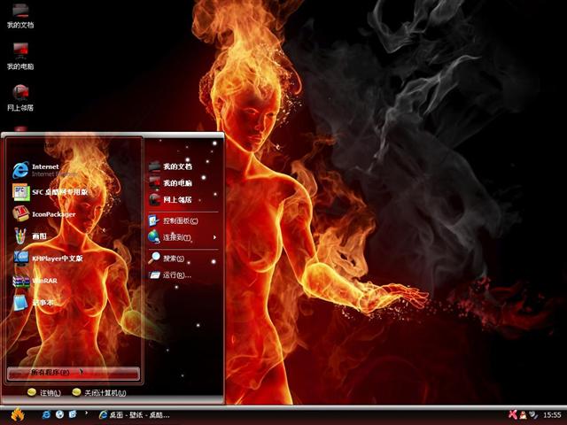Open 记事本 notepad from Start menu
This screenshot has height=425, width=567.
[x=34, y=303]
